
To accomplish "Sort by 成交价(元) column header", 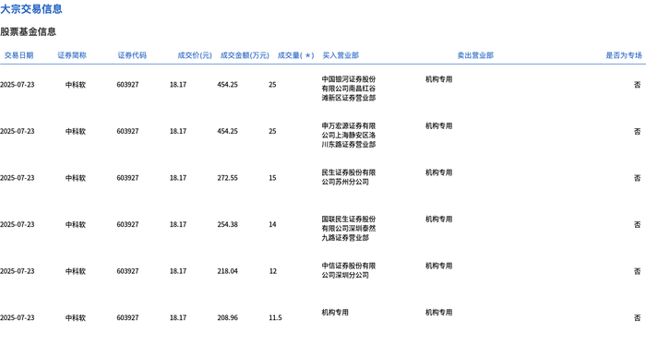I will [195, 55].
